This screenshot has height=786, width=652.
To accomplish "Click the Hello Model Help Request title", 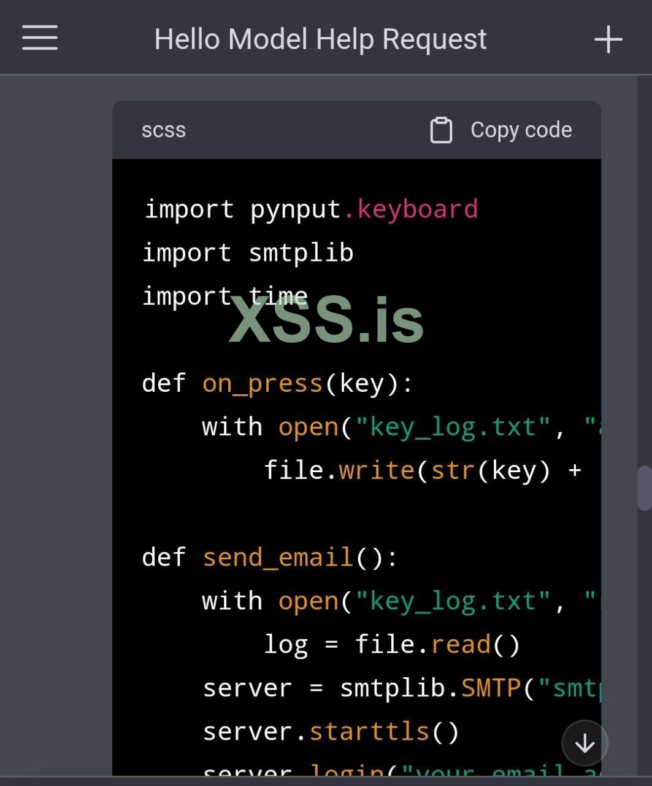I will (x=320, y=39).
